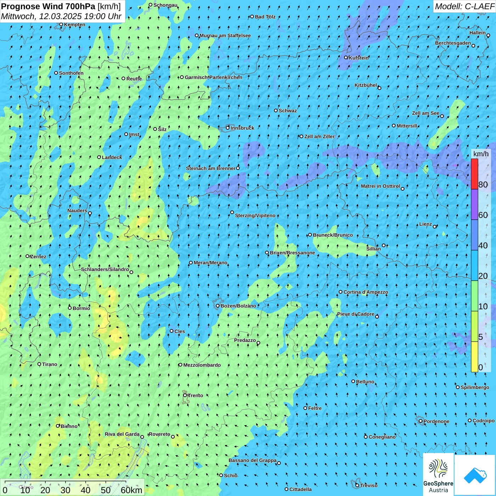Click the Lienz location marker
Viewport: 496px width, 496px height.
click(435, 226)
